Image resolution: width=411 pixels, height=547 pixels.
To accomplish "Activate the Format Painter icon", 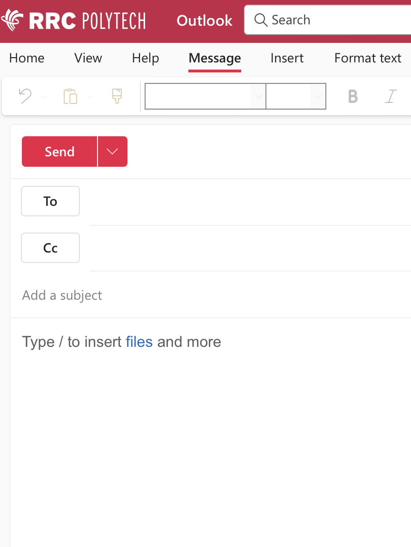I will point(117,96).
